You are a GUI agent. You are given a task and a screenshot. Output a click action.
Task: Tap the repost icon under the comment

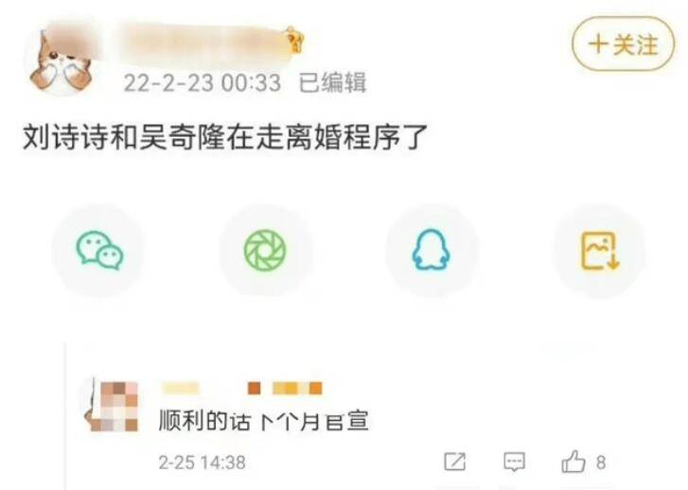[454, 462]
